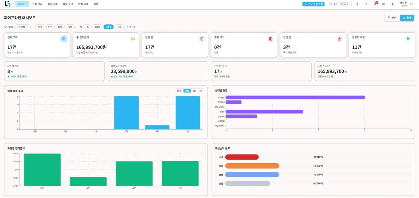This screenshot has height=198, width=419.
Task: Click the 신규 문의 등록 button
Action: coord(313,4)
